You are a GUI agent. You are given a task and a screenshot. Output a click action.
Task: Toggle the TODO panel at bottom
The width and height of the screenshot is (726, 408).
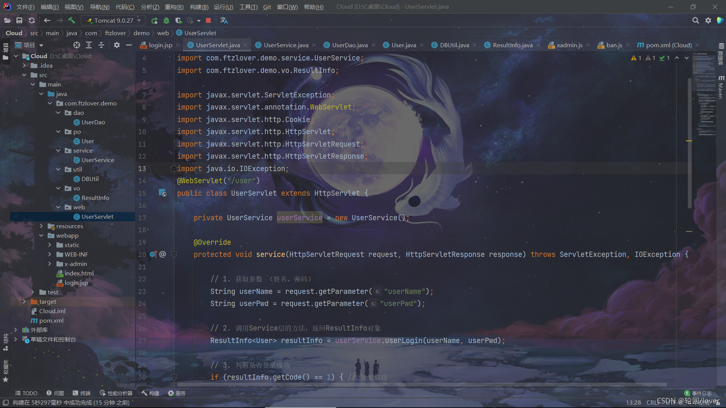point(27,393)
